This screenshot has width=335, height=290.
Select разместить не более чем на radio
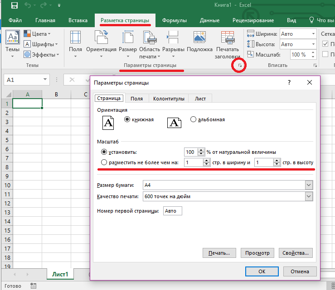coord(104,162)
